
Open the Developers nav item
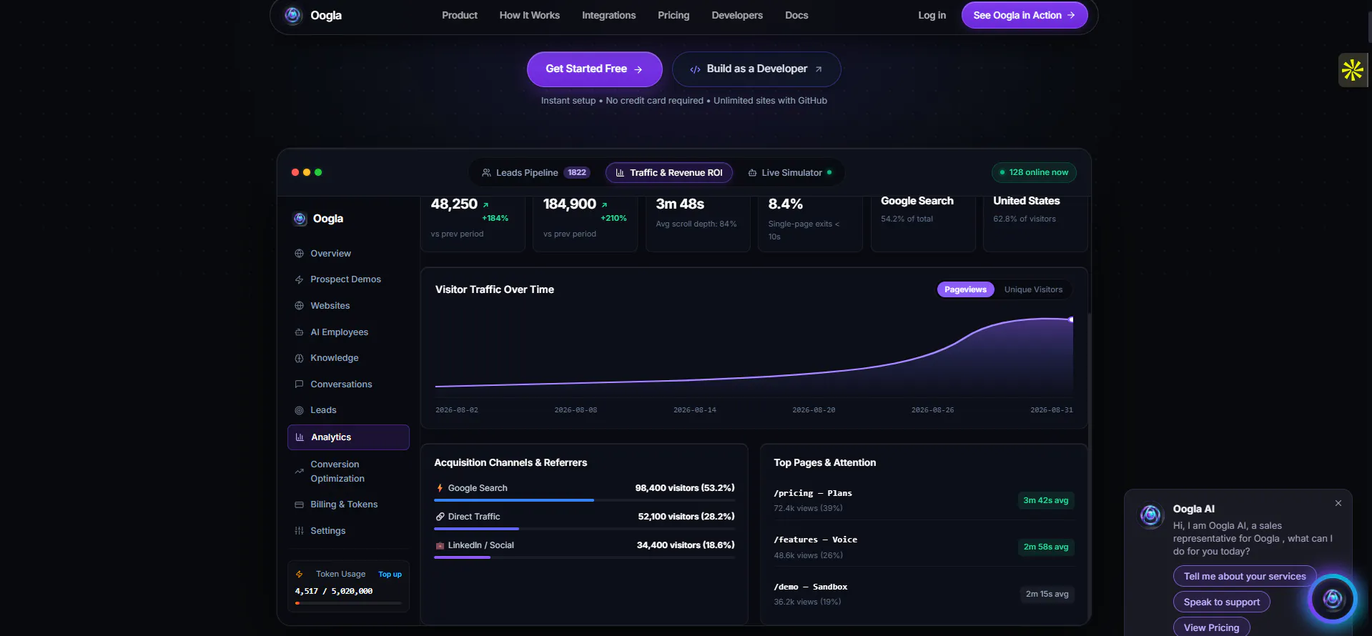click(x=737, y=15)
